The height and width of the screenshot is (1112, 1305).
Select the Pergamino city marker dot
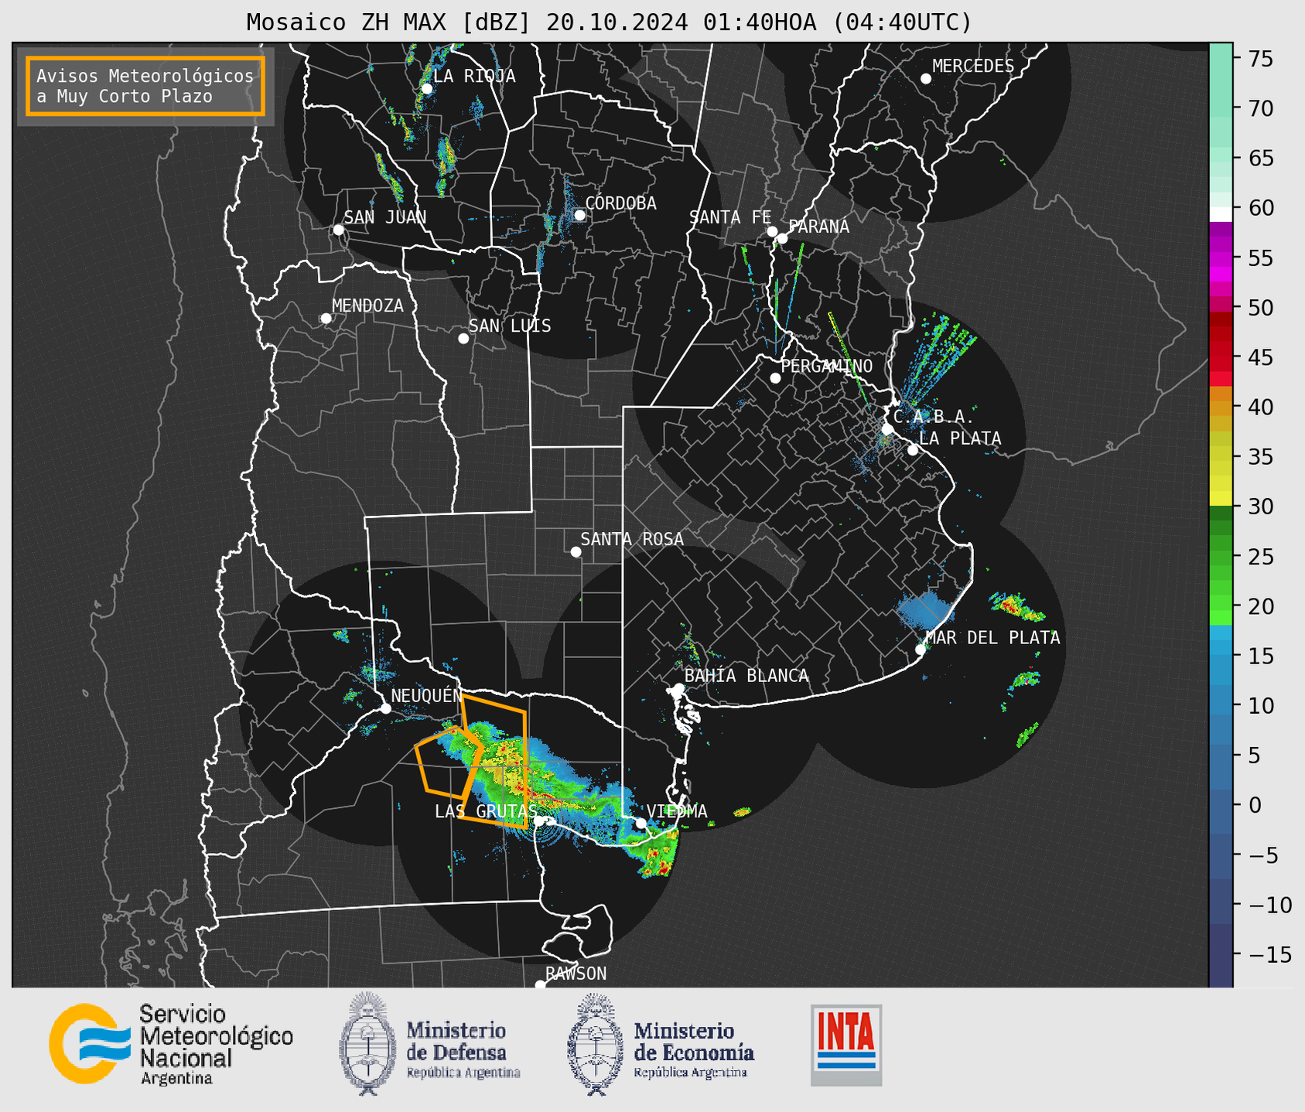[x=775, y=378]
